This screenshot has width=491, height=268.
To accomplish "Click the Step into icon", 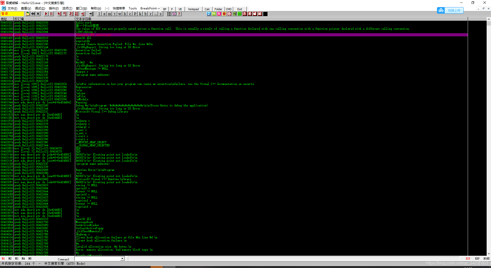I will 59,14.
